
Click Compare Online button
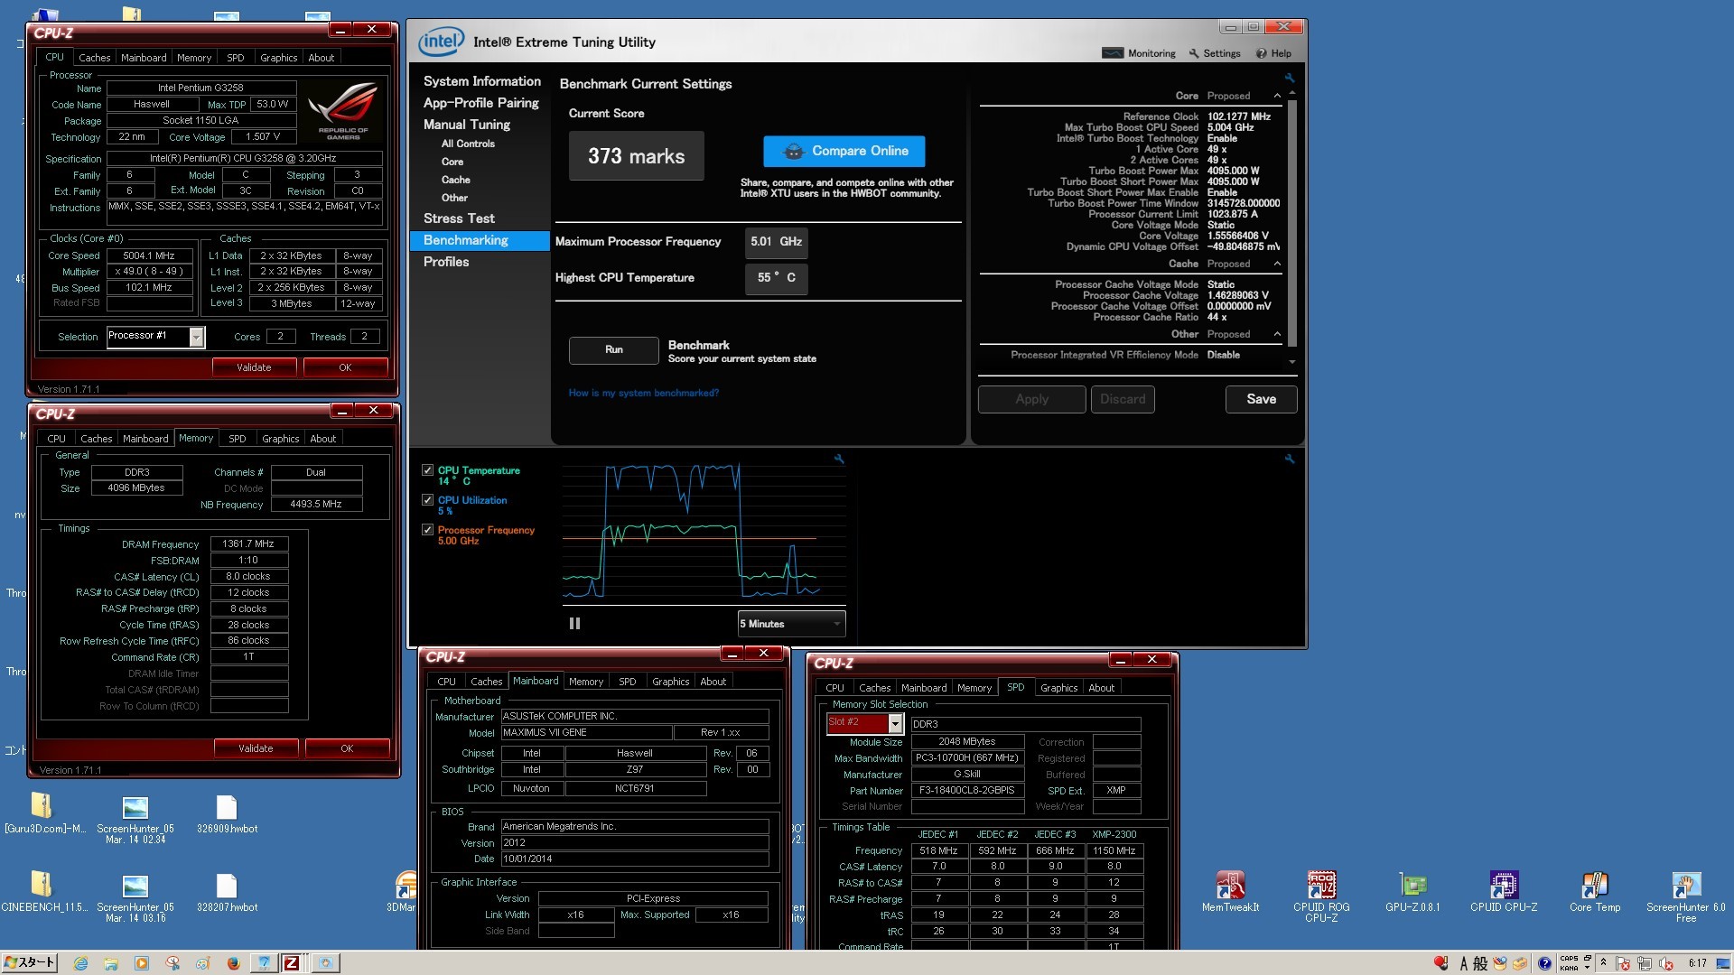pos(844,151)
